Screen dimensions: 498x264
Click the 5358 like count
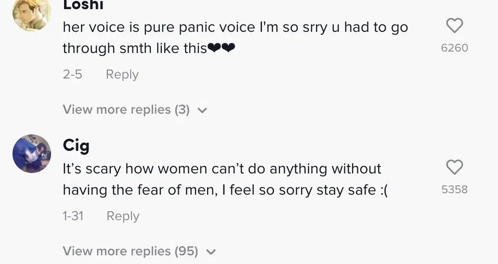[454, 189]
